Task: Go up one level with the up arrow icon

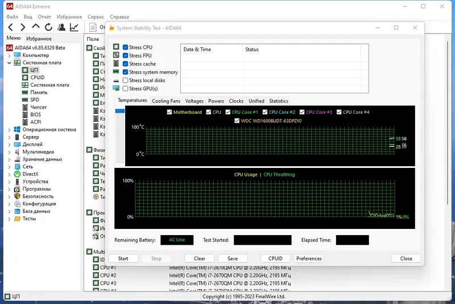Action: pyautogui.click(x=36, y=27)
